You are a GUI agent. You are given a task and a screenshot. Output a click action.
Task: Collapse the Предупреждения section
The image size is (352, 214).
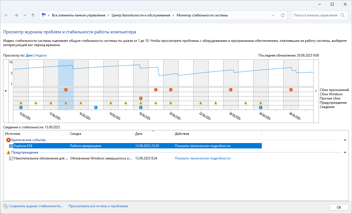click(x=345, y=152)
